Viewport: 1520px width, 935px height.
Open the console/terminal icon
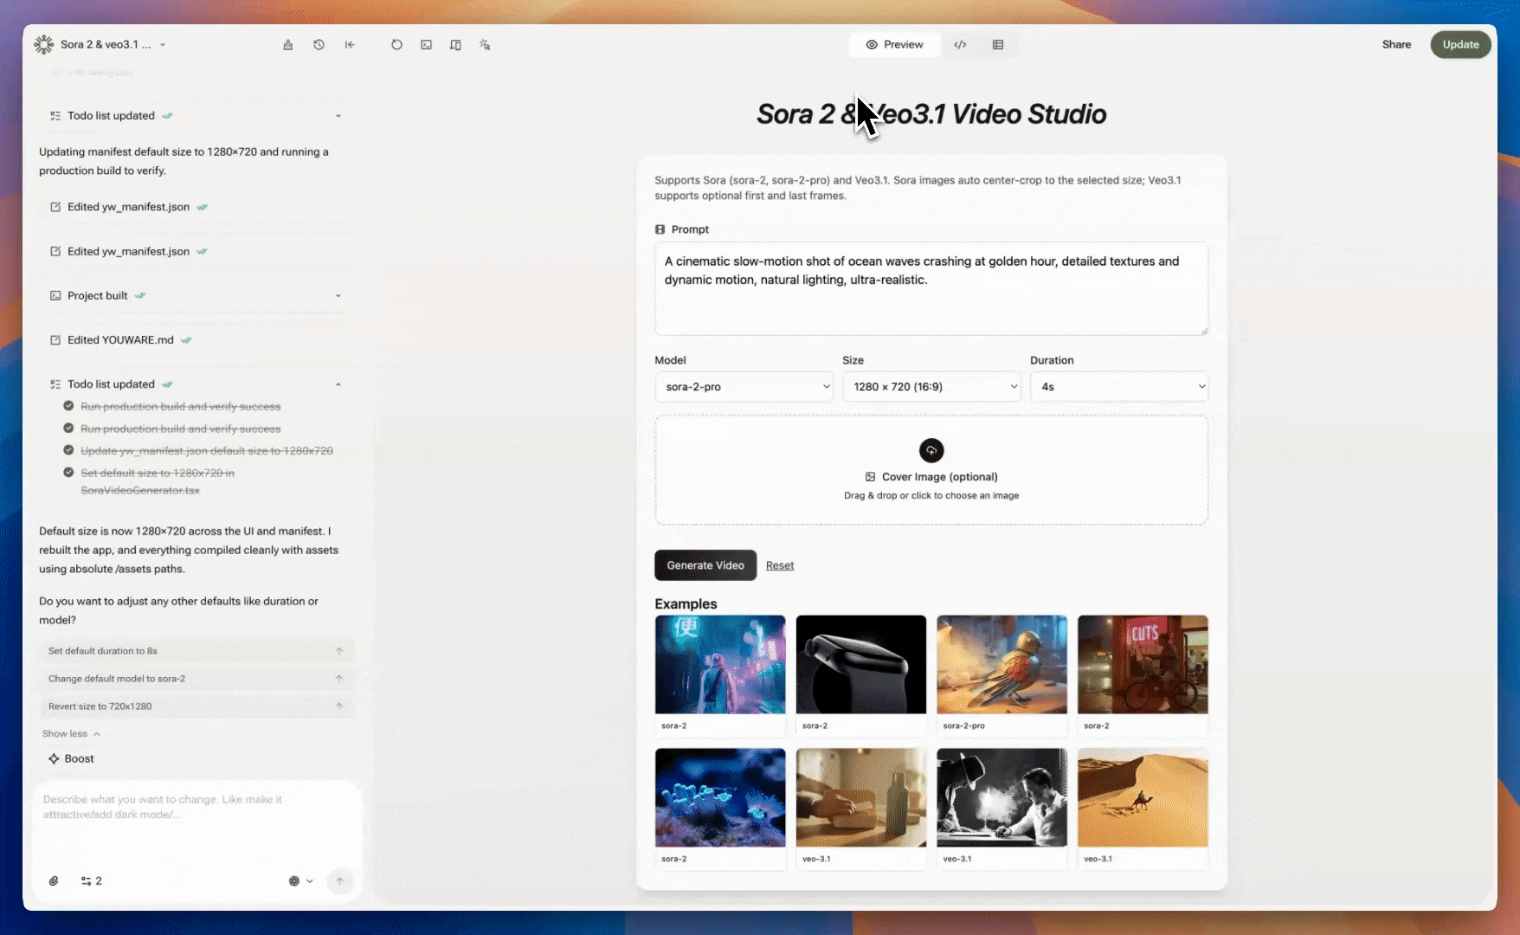coord(426,44)
